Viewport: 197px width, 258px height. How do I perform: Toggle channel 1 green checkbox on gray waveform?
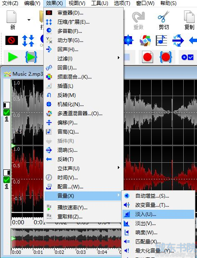[7, 112]
